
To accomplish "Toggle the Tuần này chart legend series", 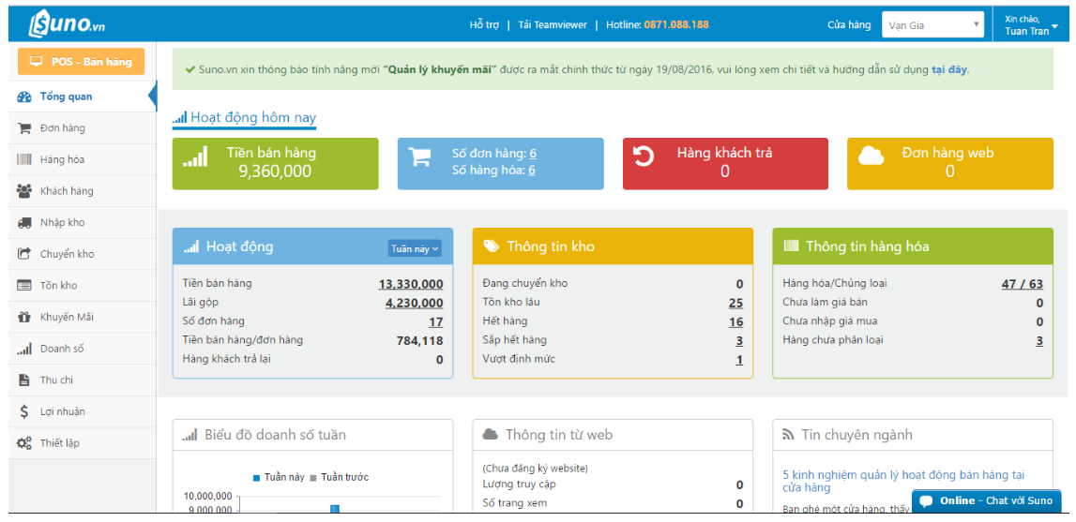I will point(279,477).
